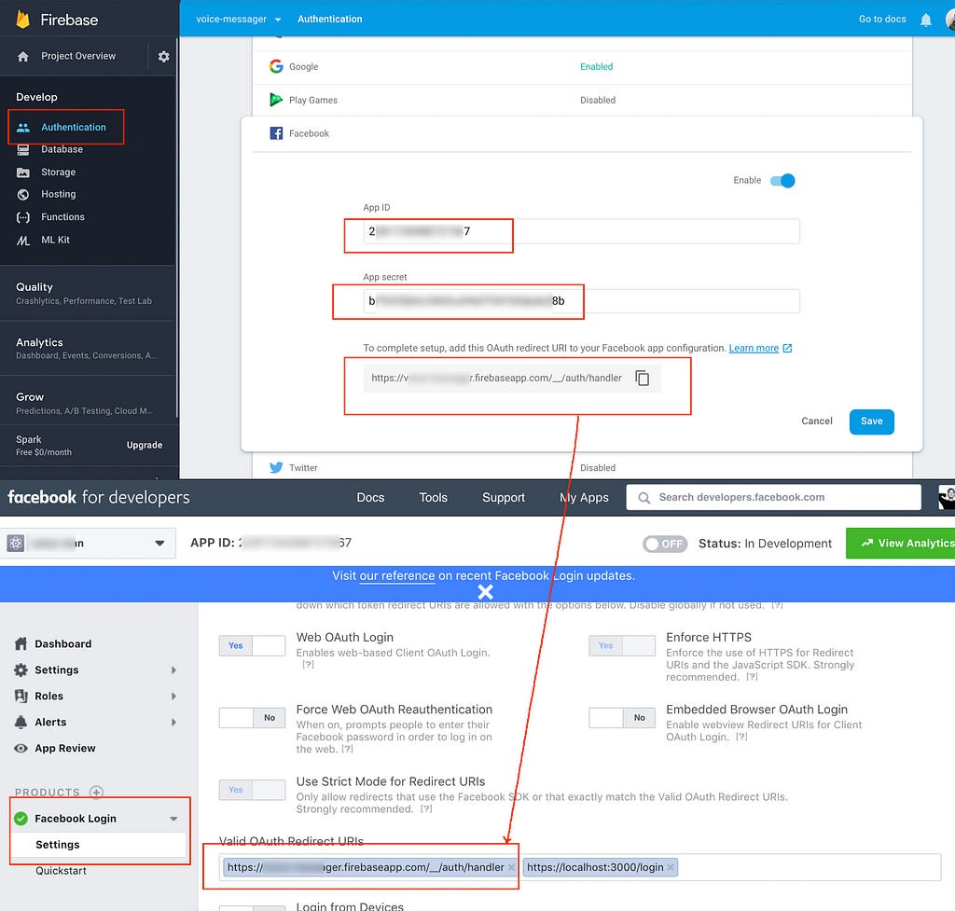Toggle Use Strict Mode for Redirect URIs

click(252, 790)
